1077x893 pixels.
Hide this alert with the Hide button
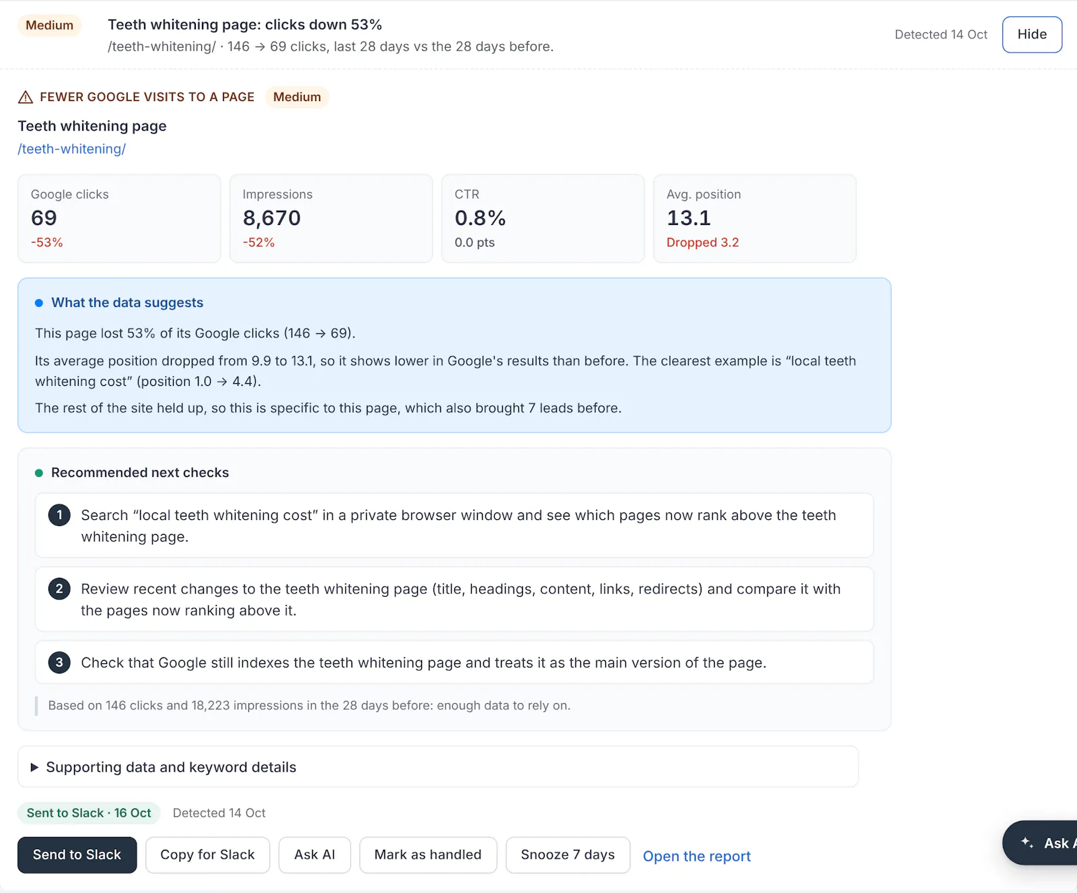(x=1032, y=34)
